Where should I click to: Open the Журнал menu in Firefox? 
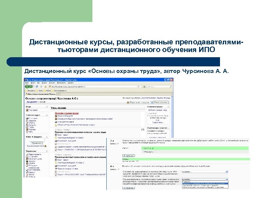(44, 83)
